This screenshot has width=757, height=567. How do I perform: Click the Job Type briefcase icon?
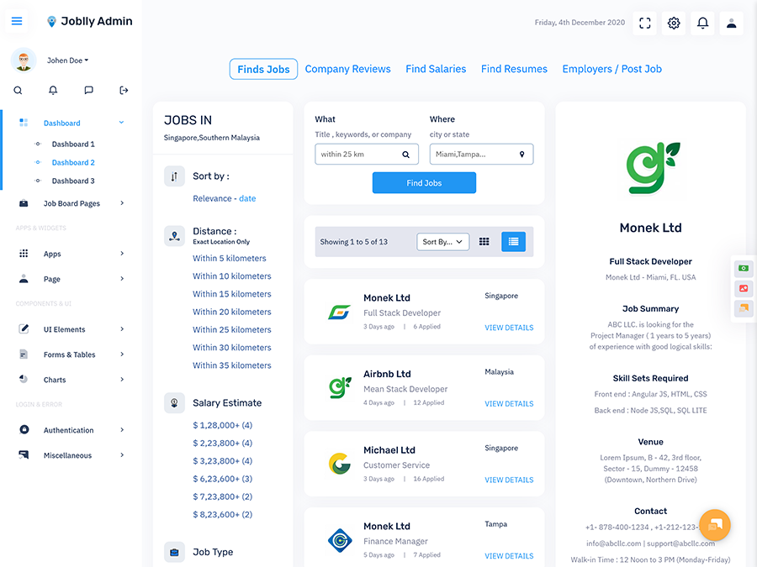click(174, 552)
